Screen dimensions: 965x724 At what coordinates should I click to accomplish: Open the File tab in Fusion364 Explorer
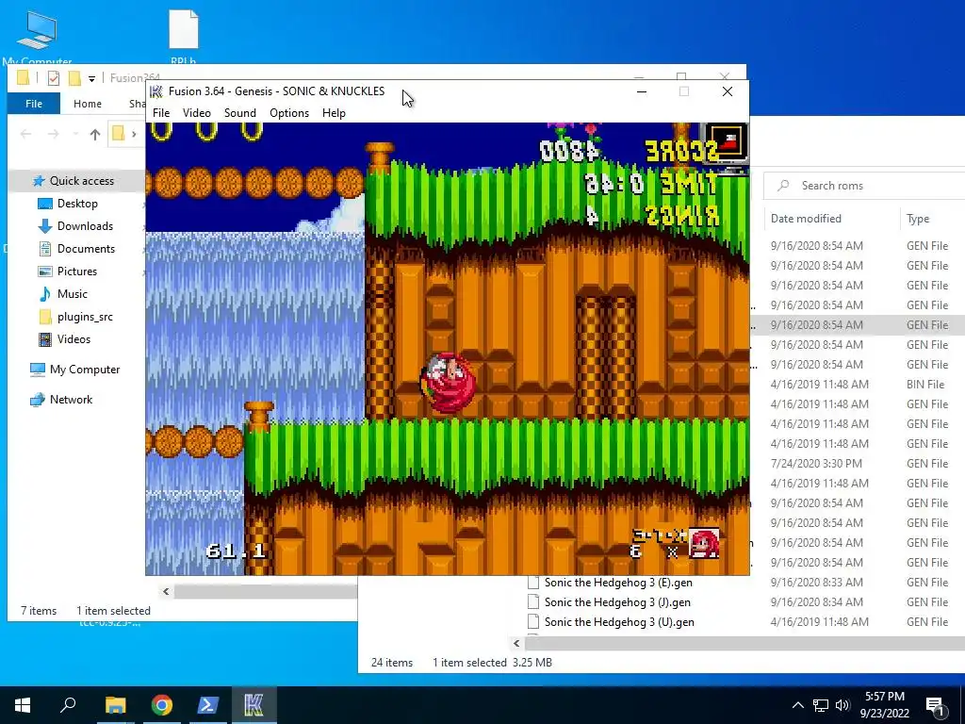pyautogui.click(x=34, y=104)
